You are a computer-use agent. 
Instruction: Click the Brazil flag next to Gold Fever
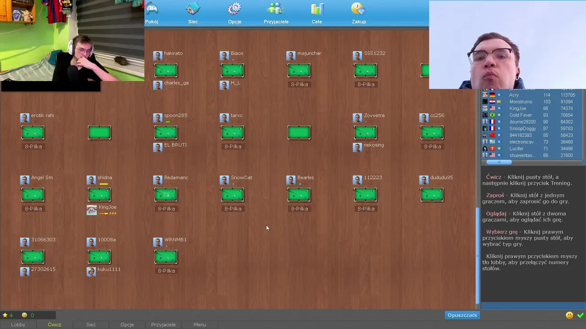[x=492, y=115]
